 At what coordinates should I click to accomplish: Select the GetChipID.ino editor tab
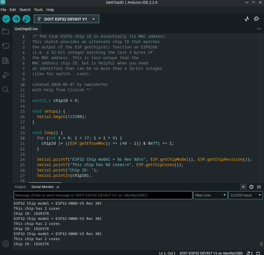pyautogui.click(x=26, y=29)
